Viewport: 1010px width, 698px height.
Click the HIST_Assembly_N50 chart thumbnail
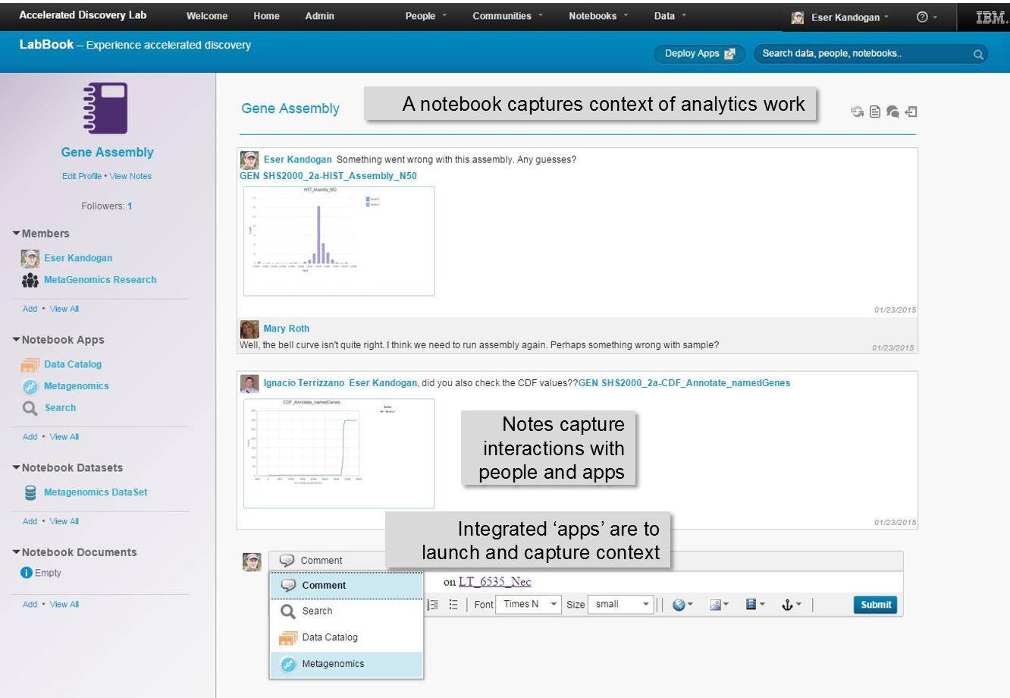[x=339, y=241]
